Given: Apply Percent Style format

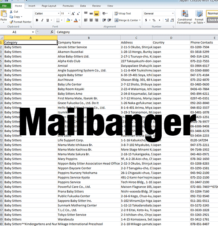Looking at the screenshot, I should tap(154, 20).
